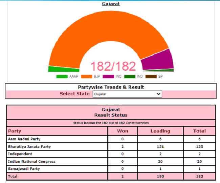The image size is (220, 183).
Task: Click the Party column header
Action: click(15, 131)
